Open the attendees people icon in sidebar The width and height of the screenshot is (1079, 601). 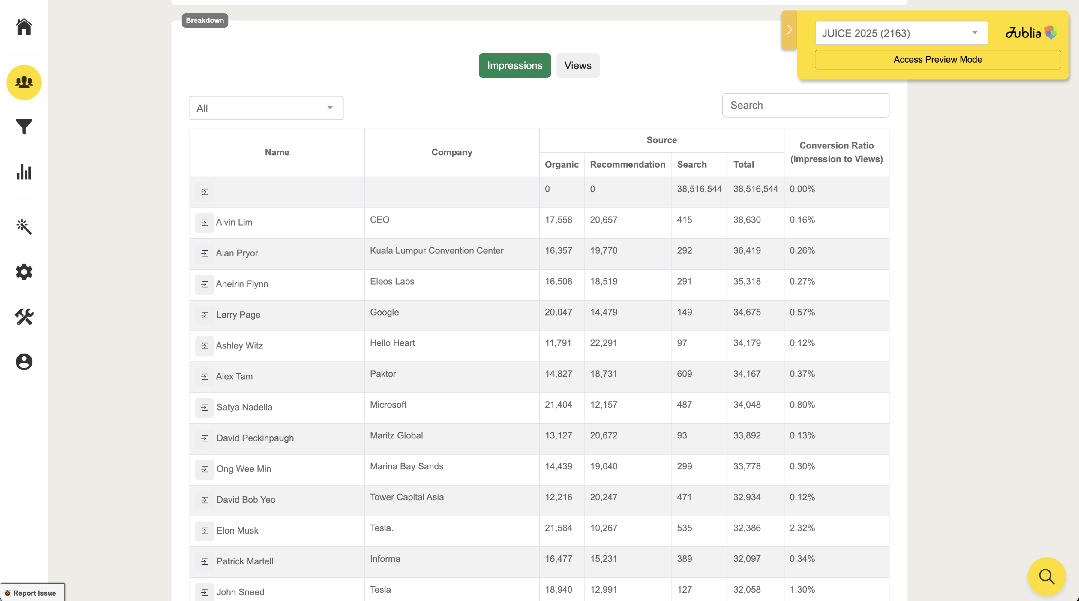click(24, 82)
